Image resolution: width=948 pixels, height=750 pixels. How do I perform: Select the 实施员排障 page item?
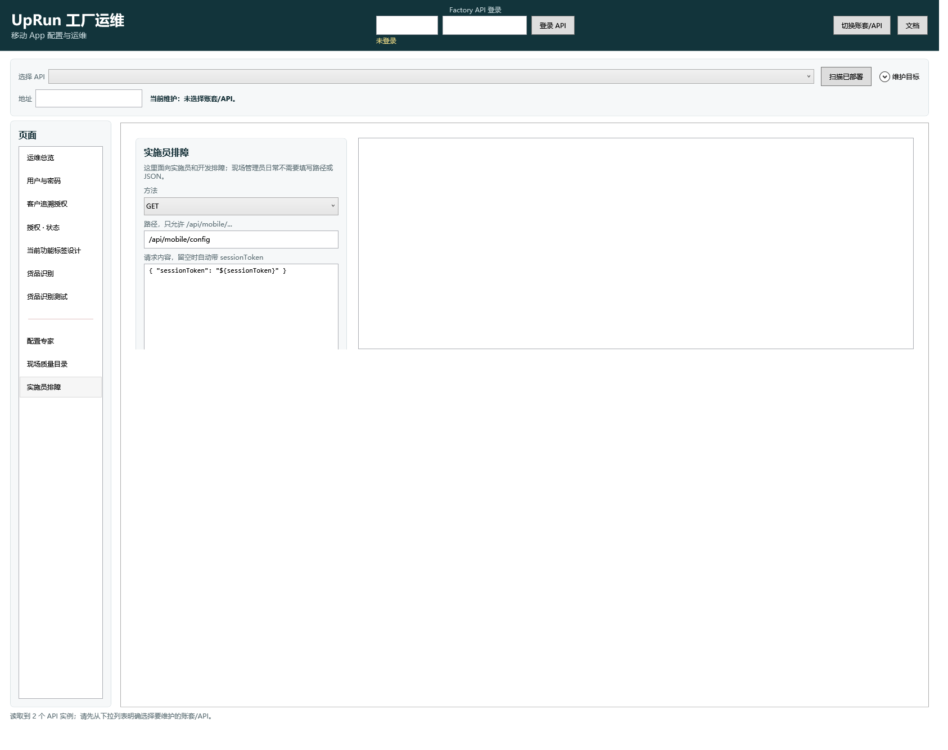click(x=61, y=387)
